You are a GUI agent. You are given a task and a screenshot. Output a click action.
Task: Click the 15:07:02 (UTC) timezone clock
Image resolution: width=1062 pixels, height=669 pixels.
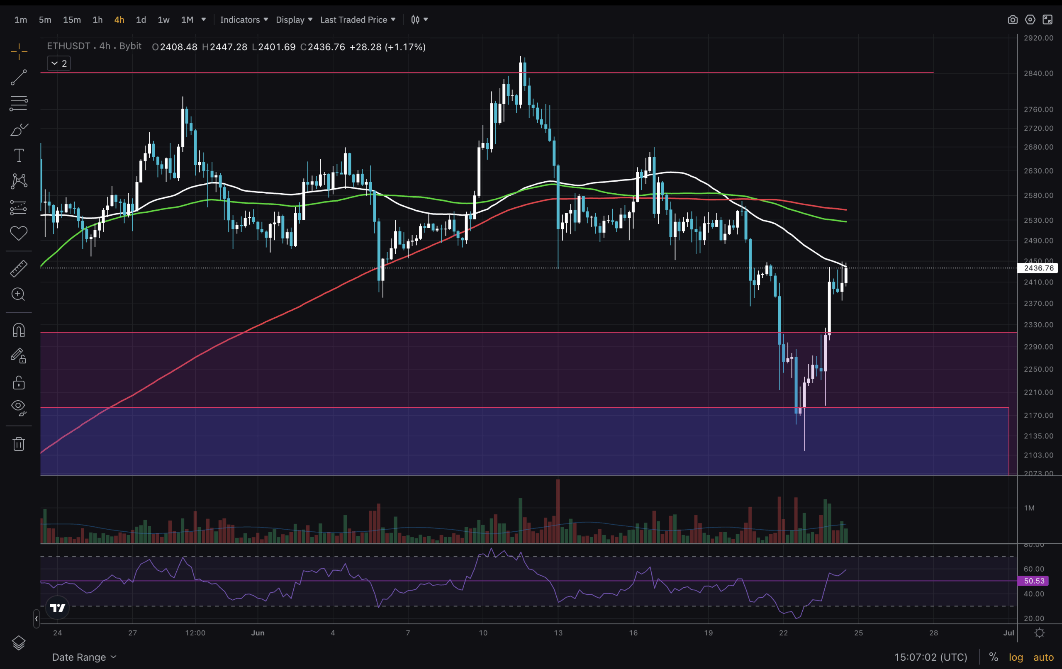pos(930,657)
